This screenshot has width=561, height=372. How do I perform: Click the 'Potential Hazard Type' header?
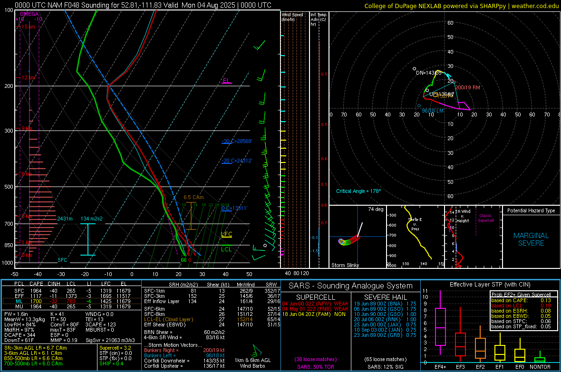click(x=531, y=210)
